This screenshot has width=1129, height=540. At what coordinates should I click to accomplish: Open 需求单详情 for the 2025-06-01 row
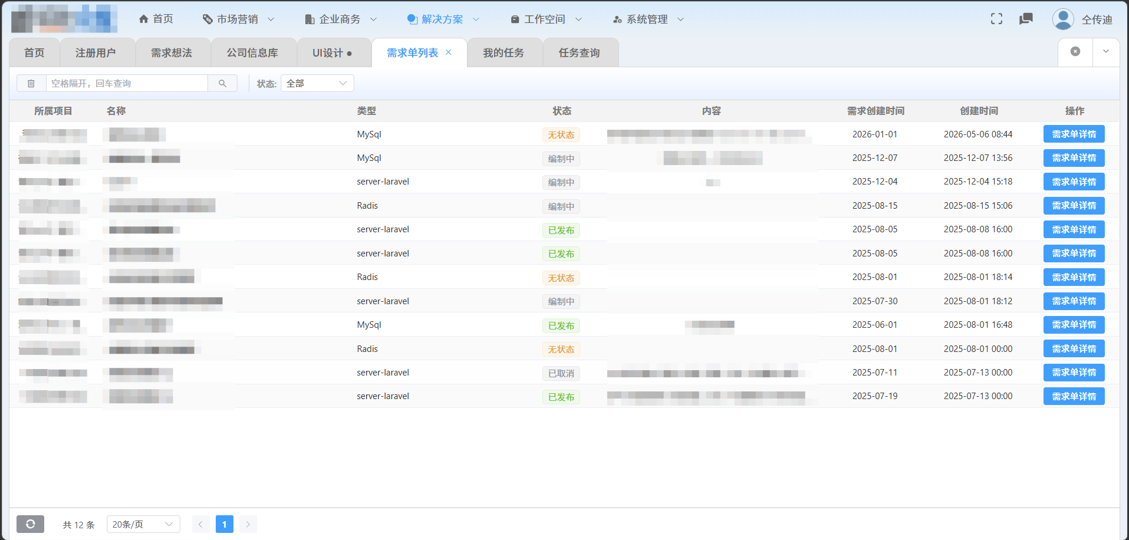click(1074, 325)
